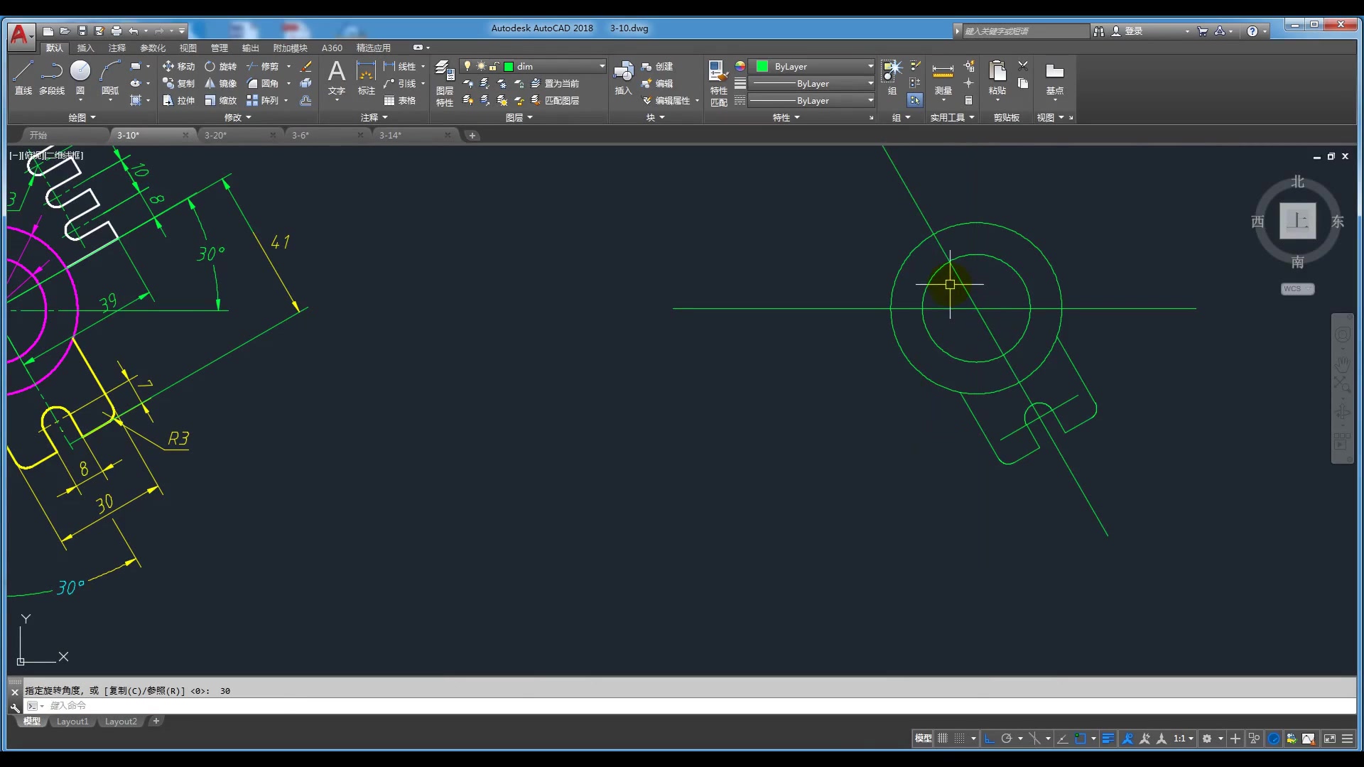The image size is (1364, 767).
Task: Click the Rotate (旋转) tool
Action: tap(220, 66)
